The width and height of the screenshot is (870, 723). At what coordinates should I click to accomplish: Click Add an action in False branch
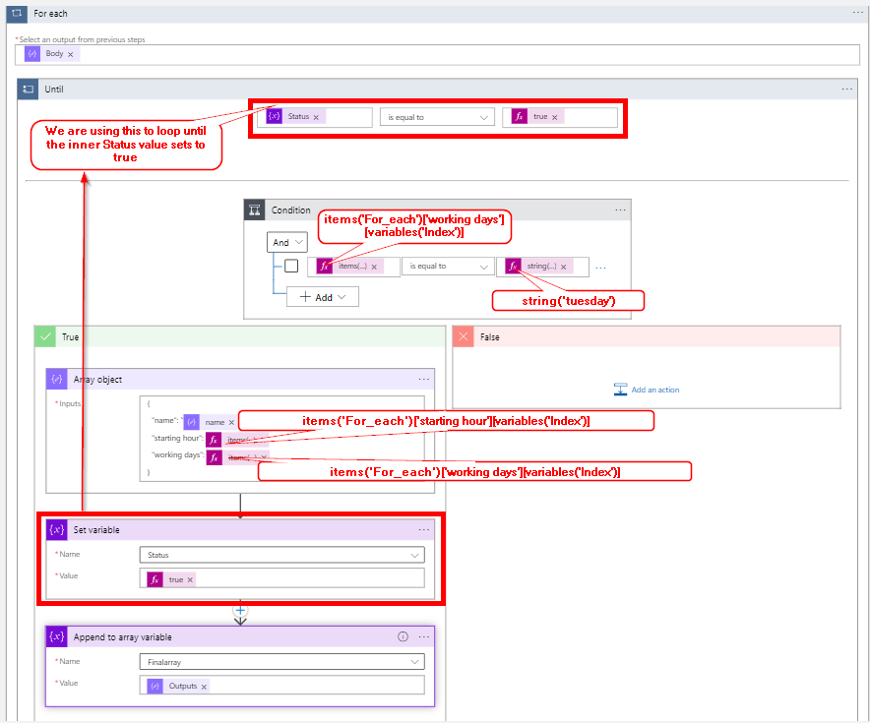point(647,390)
